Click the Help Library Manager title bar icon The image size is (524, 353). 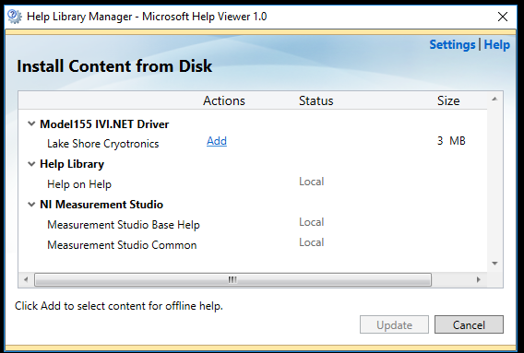(15, 17)
